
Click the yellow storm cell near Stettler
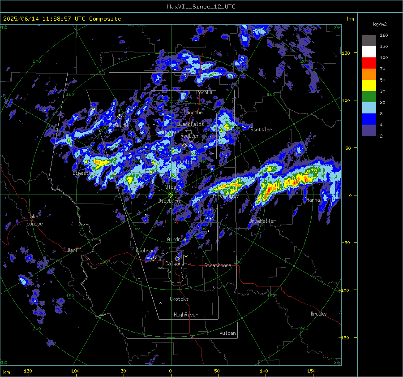click(x=227, y=126)
